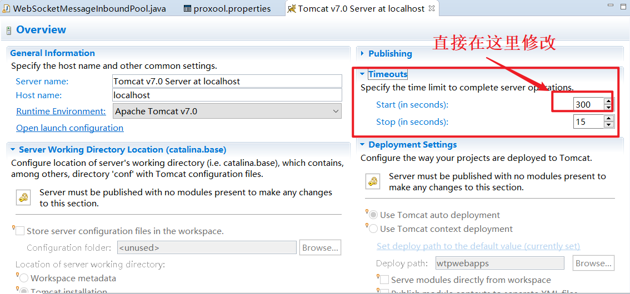
Task: Increase the Start timeout seconds
Action: 609,101
